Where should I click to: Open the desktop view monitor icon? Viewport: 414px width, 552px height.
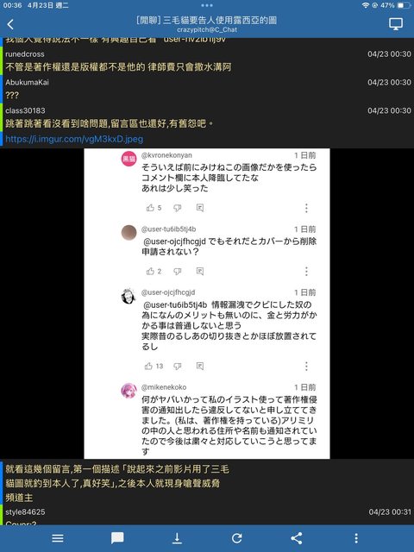[396, 24]
